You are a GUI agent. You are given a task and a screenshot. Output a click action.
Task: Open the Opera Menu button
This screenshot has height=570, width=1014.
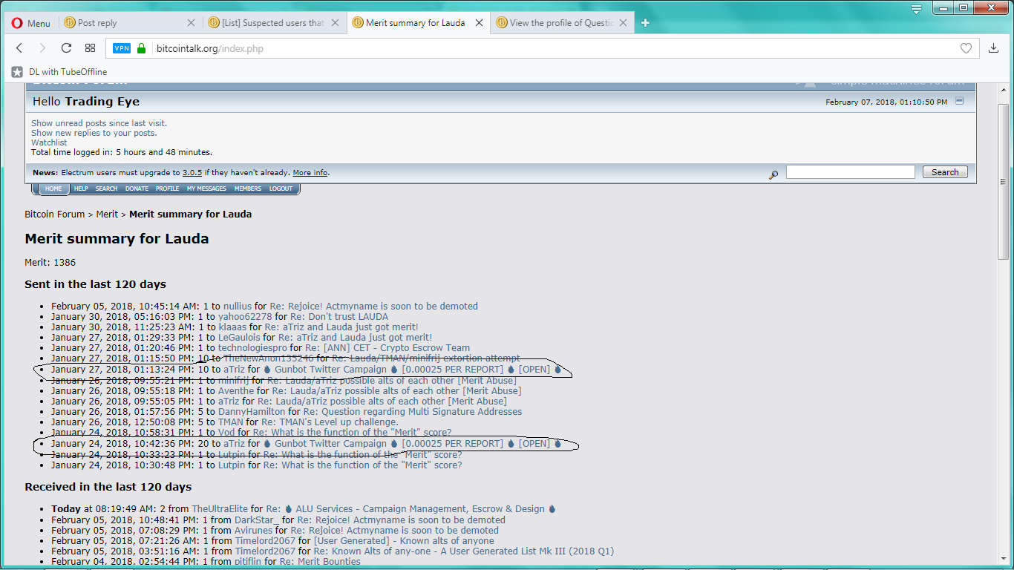click(30, 23)
